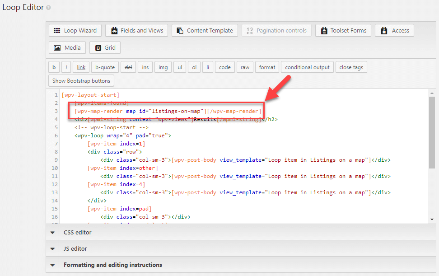Screen dimensions: 439x276
Task: Click the bold 'b' quicktag button
Action: [x=54, y=67]
